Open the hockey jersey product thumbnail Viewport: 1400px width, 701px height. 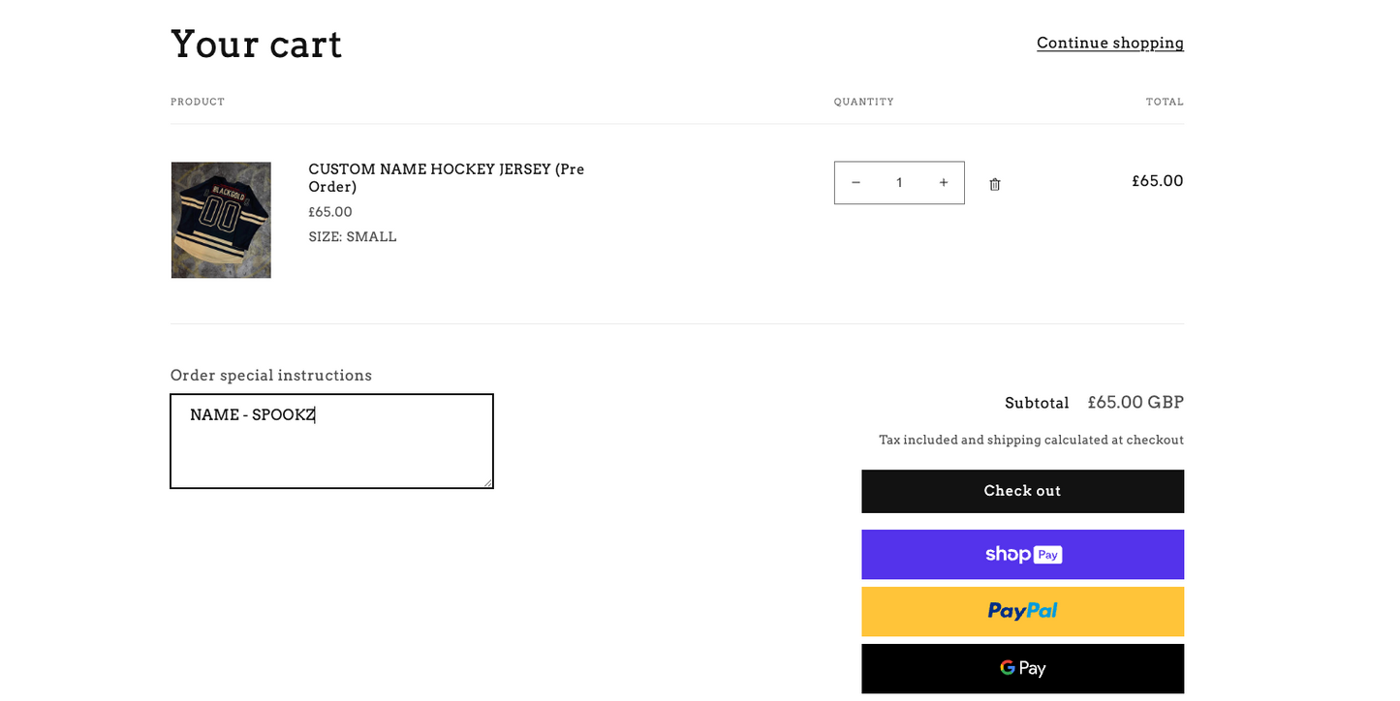[221, 220]
